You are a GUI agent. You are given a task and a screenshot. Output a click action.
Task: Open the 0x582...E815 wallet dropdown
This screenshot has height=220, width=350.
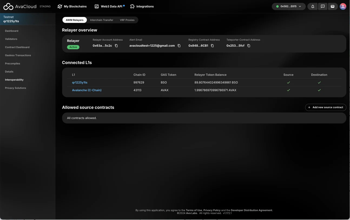pos(289,6)
